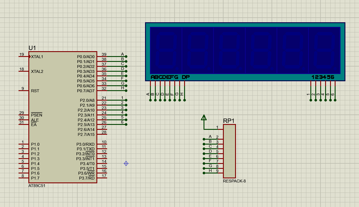
Task: Select the P3.4/T0 pin 14
Action: point(102,163)
